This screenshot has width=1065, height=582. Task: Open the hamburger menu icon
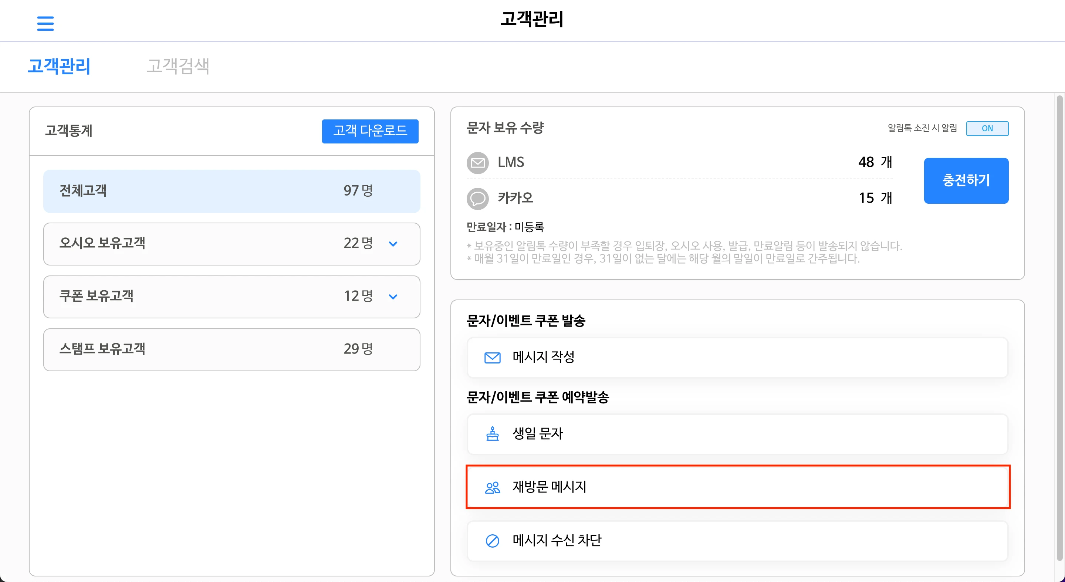(x=45, y=23)
